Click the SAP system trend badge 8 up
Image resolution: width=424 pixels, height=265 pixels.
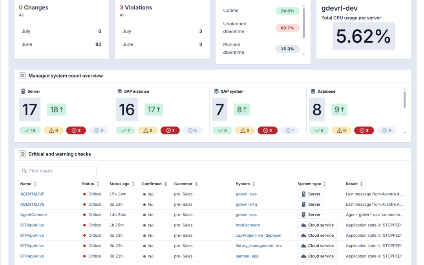242,110
